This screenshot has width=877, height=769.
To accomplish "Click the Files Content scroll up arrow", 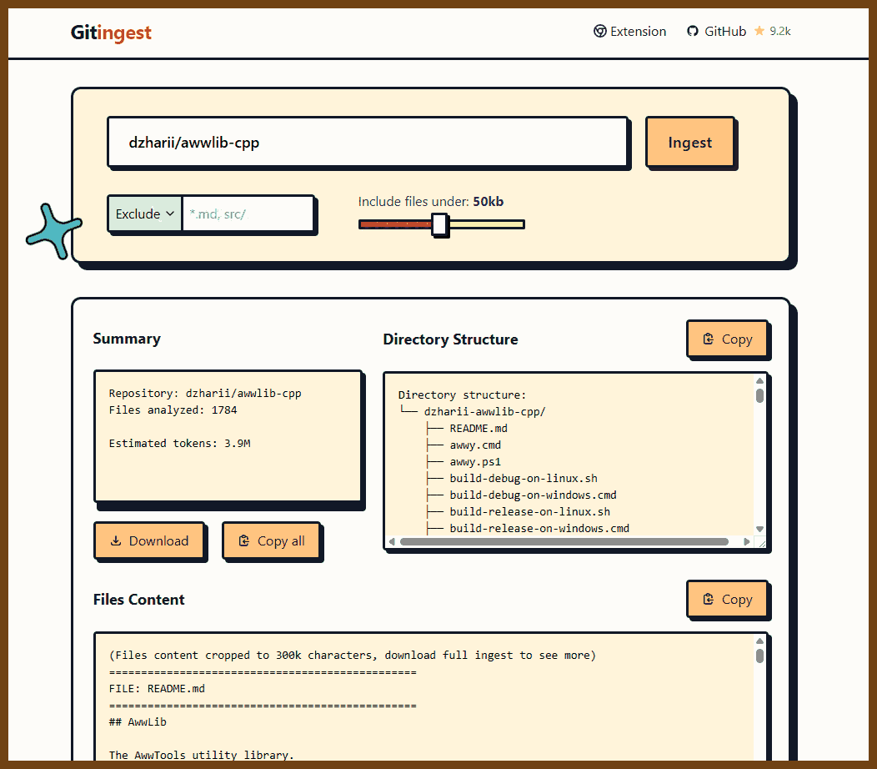I will [759, 641].
